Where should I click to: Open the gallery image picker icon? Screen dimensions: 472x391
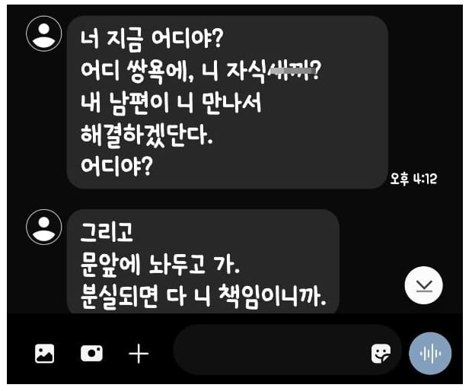(45, 354)
